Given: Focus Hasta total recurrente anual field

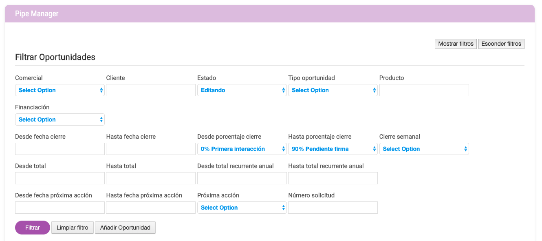Looking at the screenshot, I should coord(333,178).
